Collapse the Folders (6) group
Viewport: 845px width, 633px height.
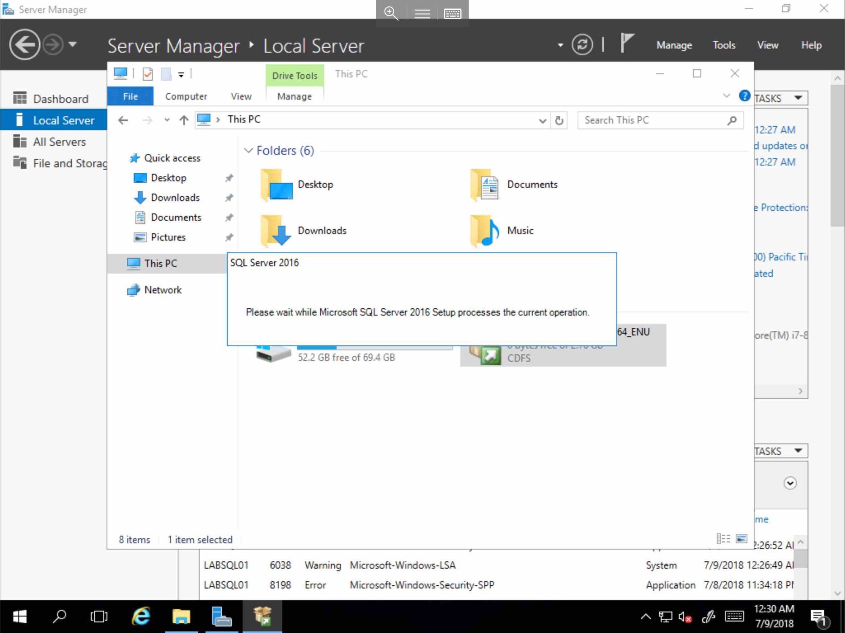[x=248, y=150]
